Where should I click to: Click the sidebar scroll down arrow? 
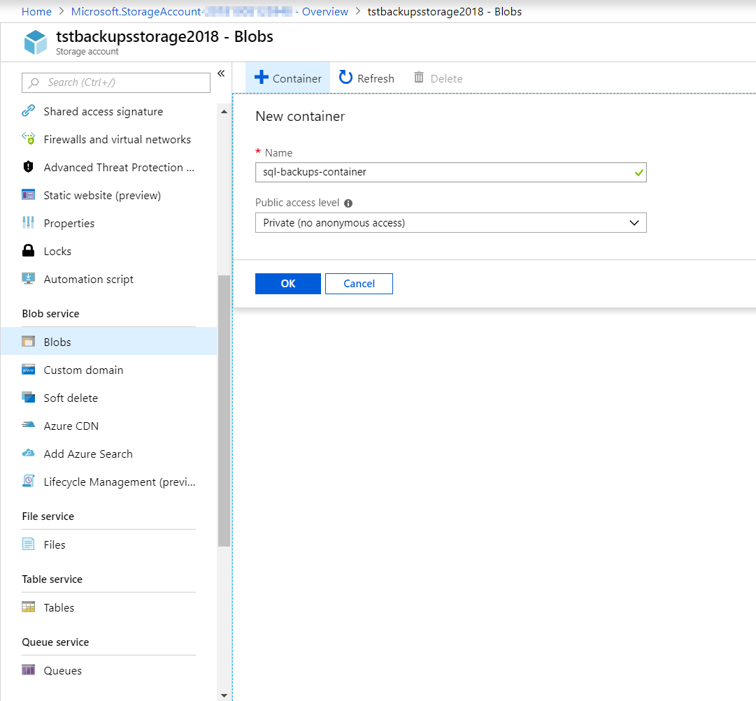(x=224, y=695)
